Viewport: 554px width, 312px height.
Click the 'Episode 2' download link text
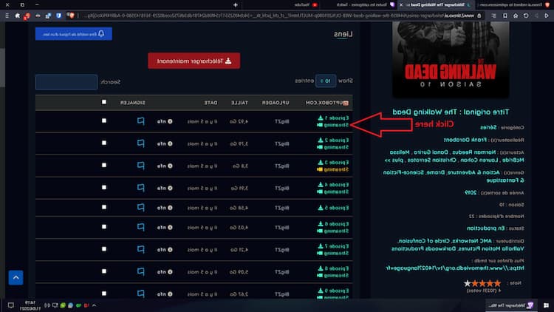tap(337, 140)
